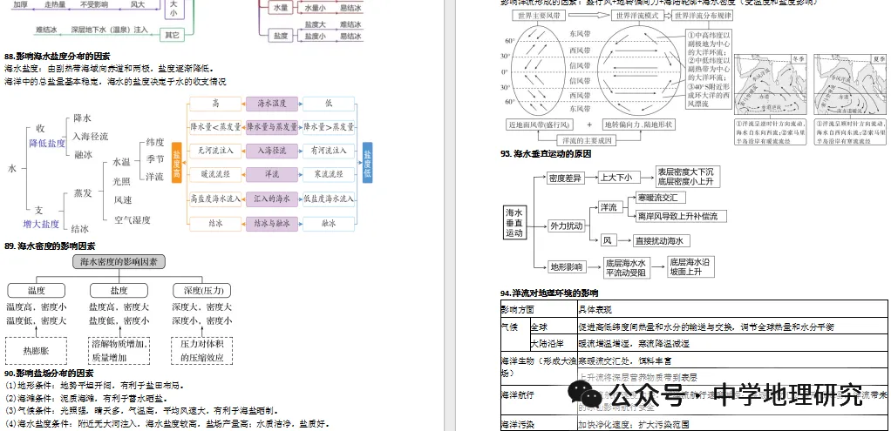Click the line starting '(1)地形条件'
Image resolution: width=891 pixels, height=431 pixels.
click(95, 386)
